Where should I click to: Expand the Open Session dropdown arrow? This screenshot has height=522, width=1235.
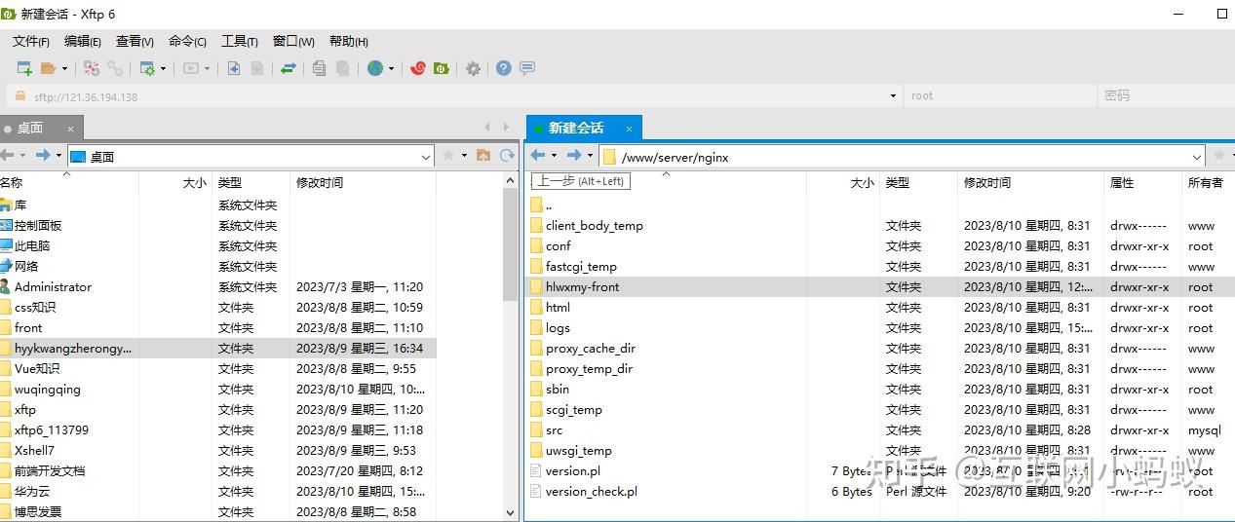click(x=64, y=68)
